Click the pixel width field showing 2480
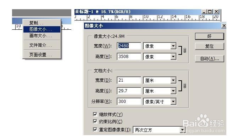 tap(129, 46)
